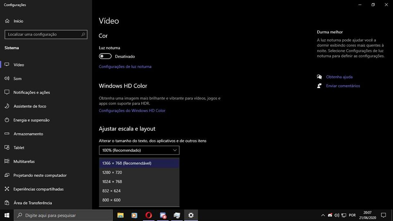Screen dimensions: 393x221
Task: Select 1366 × 768 (Recomendável) resolution
Action: [139, 163]
